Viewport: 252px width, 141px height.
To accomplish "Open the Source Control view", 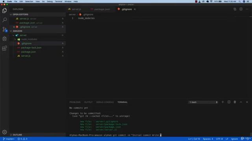I will coord(4,29).
